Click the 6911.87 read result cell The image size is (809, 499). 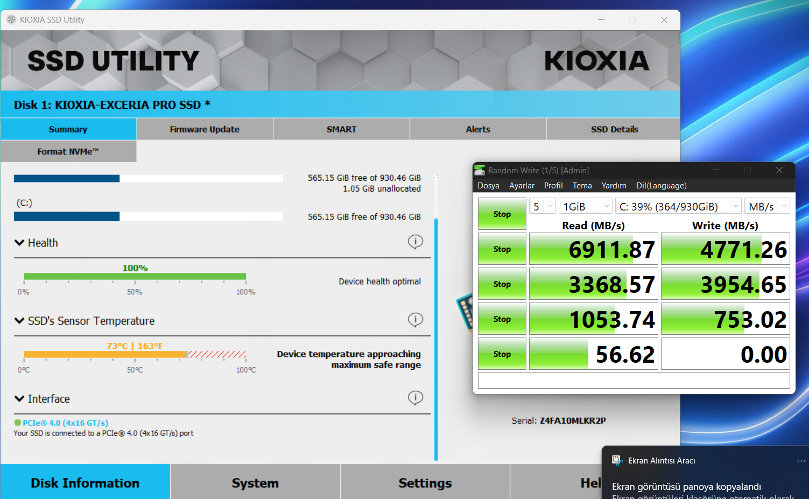594,249
